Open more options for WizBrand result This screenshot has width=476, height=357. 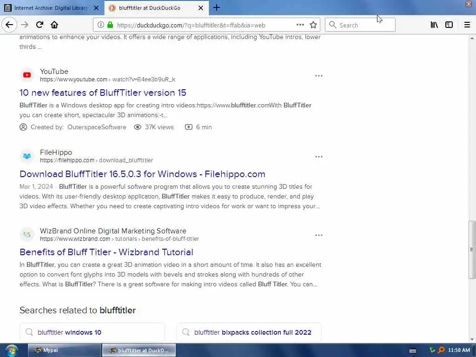click(x=318, y=235)
